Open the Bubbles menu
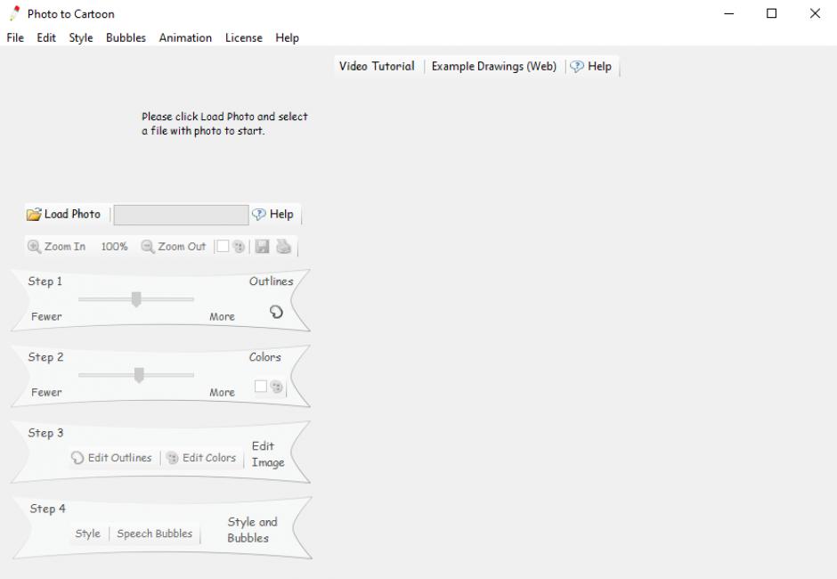837x579 pixels. (x=126, y=38)
